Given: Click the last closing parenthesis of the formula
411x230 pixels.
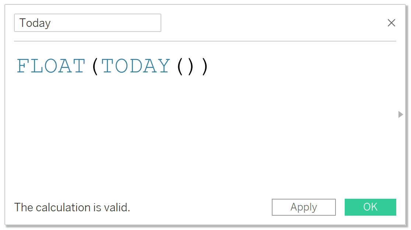Looking at the screenshot, I should (x=205, y=67).
